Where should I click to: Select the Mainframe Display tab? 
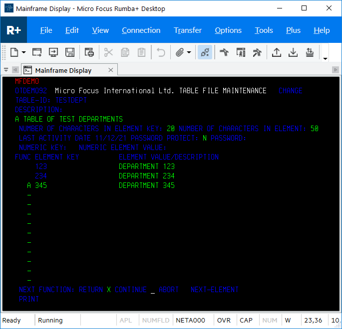click(63, 70)
